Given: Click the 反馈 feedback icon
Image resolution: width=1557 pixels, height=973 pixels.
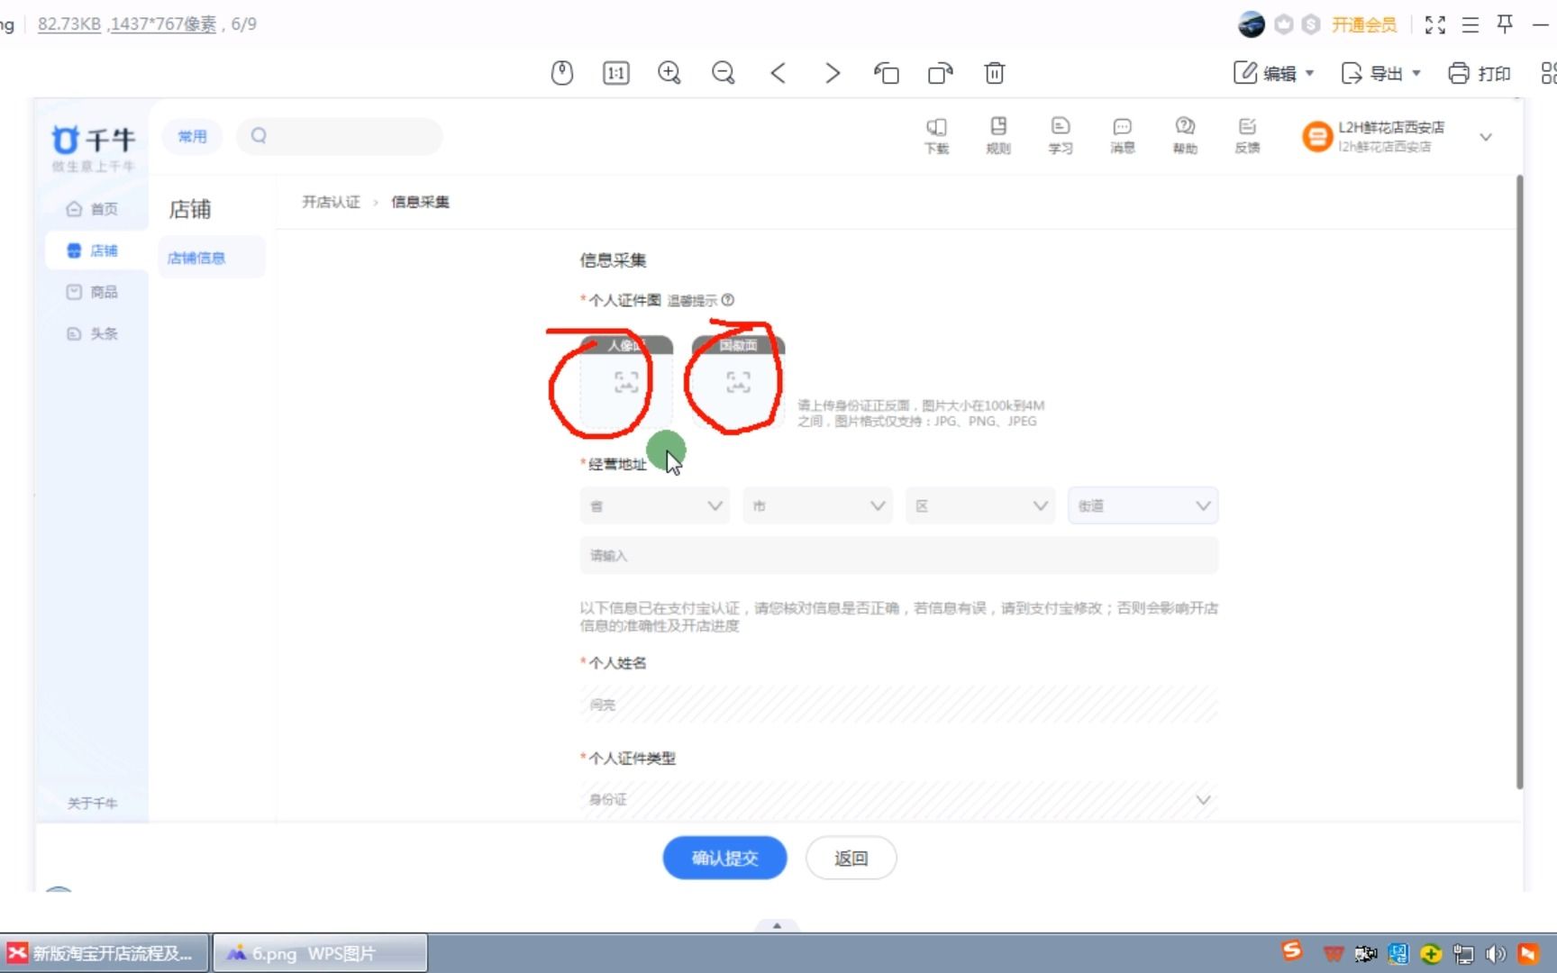Looking at the screenshot, I should (1247, 136).
